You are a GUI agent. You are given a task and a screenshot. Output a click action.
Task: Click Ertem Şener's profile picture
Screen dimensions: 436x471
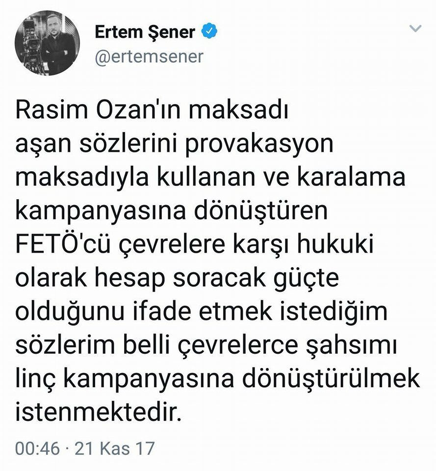(47, 44)
